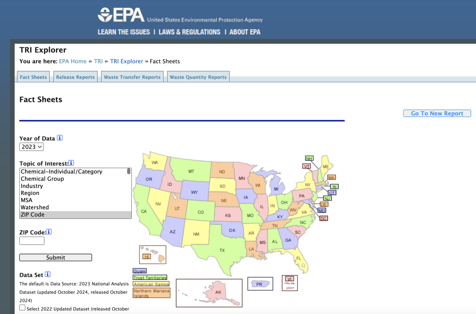
Task: Select MSA in topic list
Action: pyautogui.click(x=73, y=200)
